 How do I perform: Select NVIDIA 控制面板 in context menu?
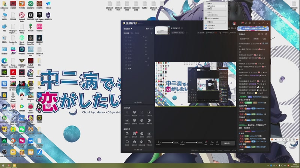(x=215, y=18)
